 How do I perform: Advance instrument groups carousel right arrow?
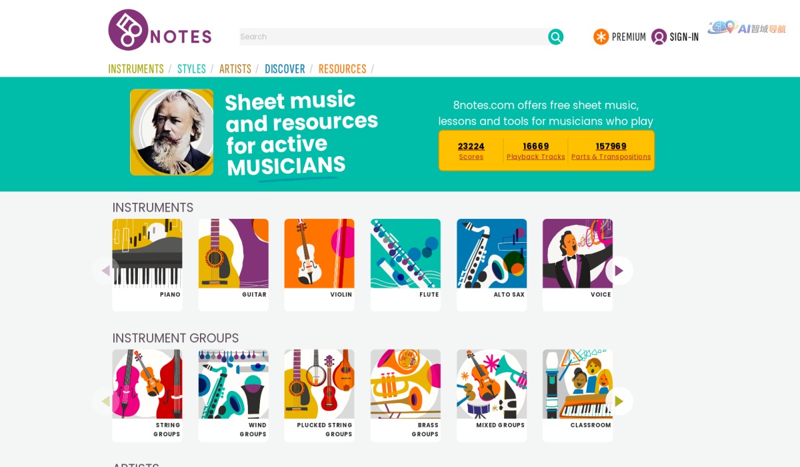[x=619, y=401]
